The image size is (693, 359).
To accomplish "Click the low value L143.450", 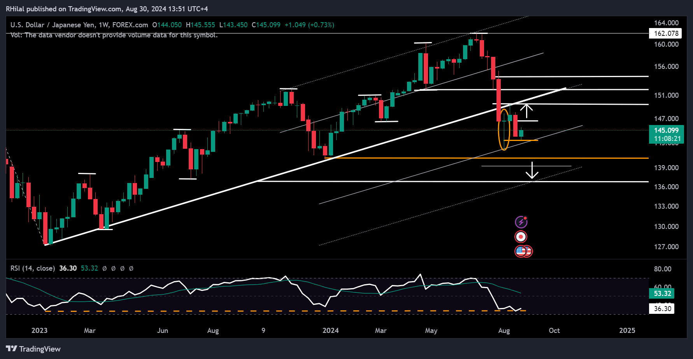I will click(x=233, y=25).
